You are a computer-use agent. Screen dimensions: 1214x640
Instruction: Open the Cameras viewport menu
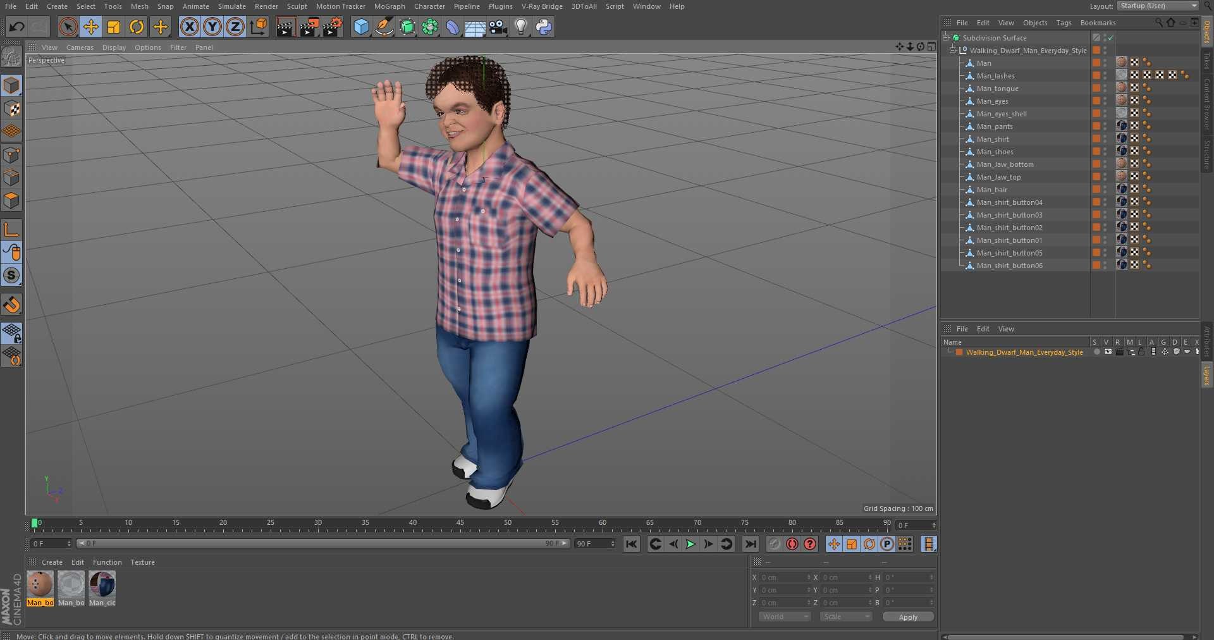click(80, 47)
